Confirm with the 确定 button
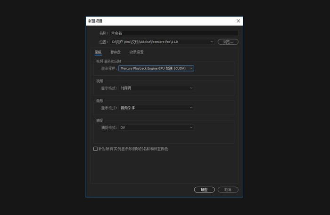The height and width of the screenshot is (215, 330). coord(204,190)
